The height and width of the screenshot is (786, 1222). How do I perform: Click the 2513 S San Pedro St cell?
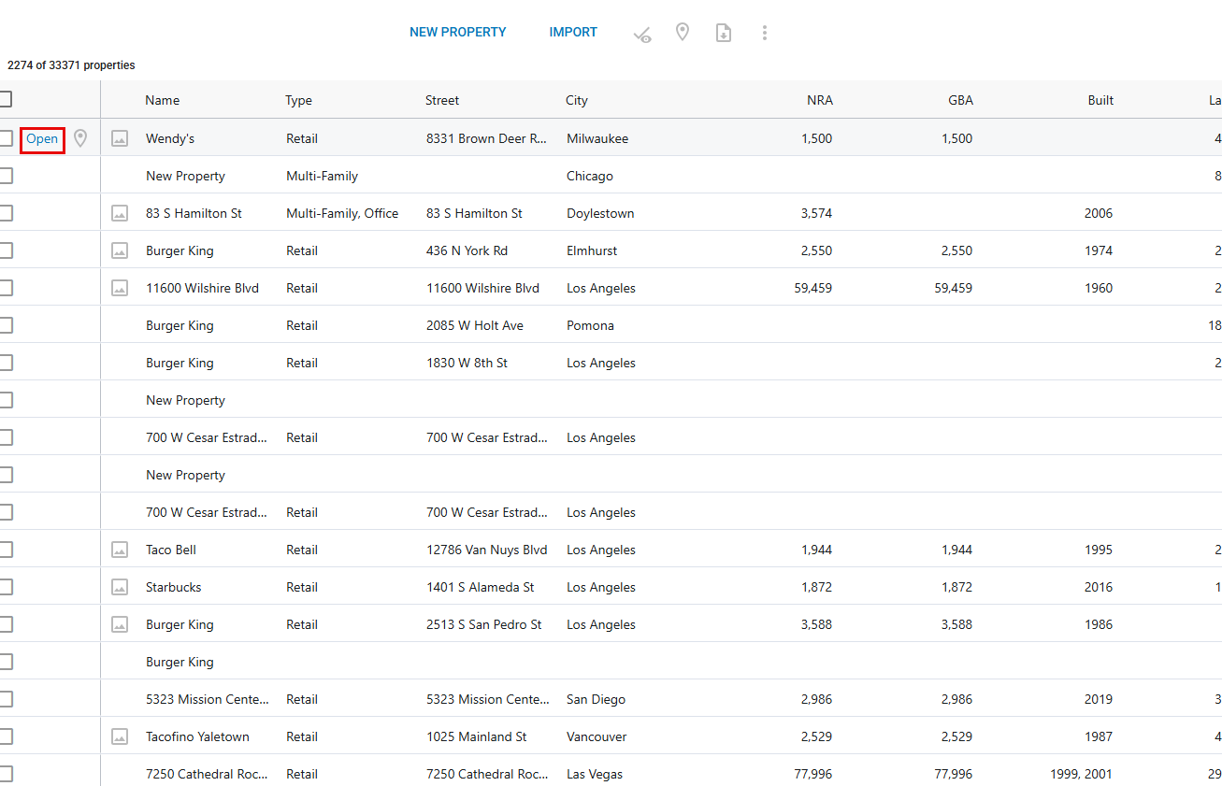coord(484,624)
